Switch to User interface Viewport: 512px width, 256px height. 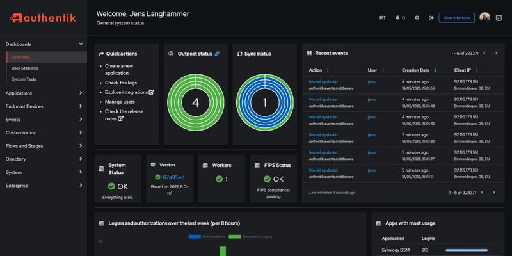456,18
